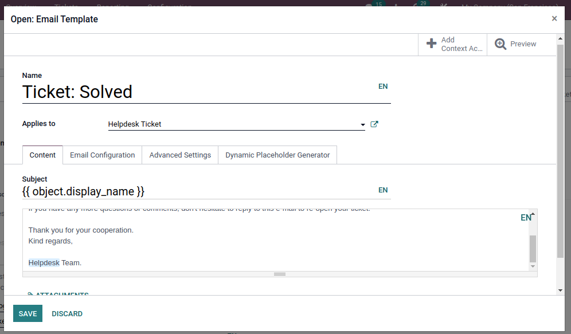This screenshot has height=334, width=571.
Task: Click the dialog scrollbar down arrow
Action: (x=560, y=290)
